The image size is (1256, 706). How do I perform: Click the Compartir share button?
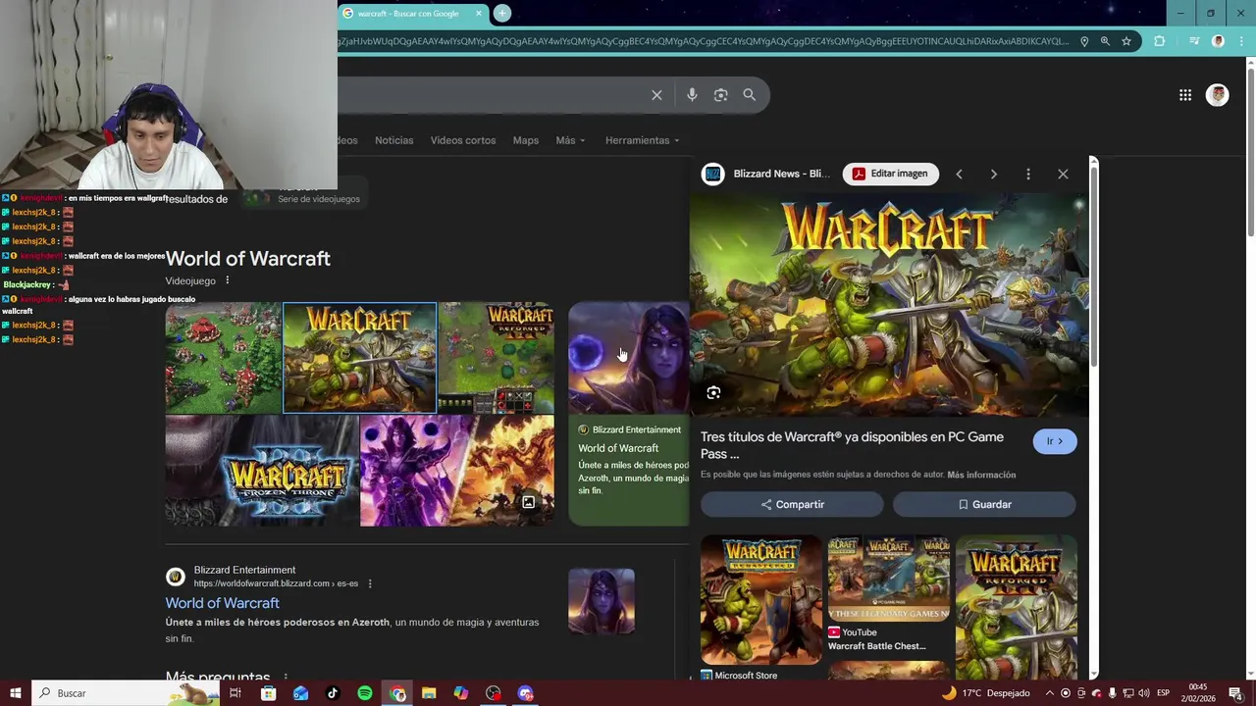792,504
